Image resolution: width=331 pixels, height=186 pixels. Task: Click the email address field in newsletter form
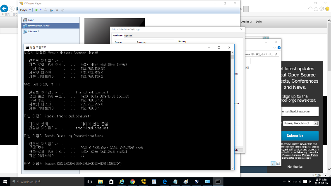click(x=300, y=111)
